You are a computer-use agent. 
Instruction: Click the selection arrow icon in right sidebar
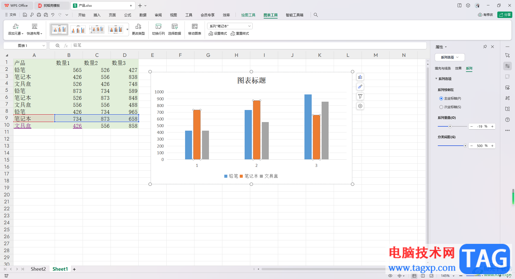tap(507, 55)
